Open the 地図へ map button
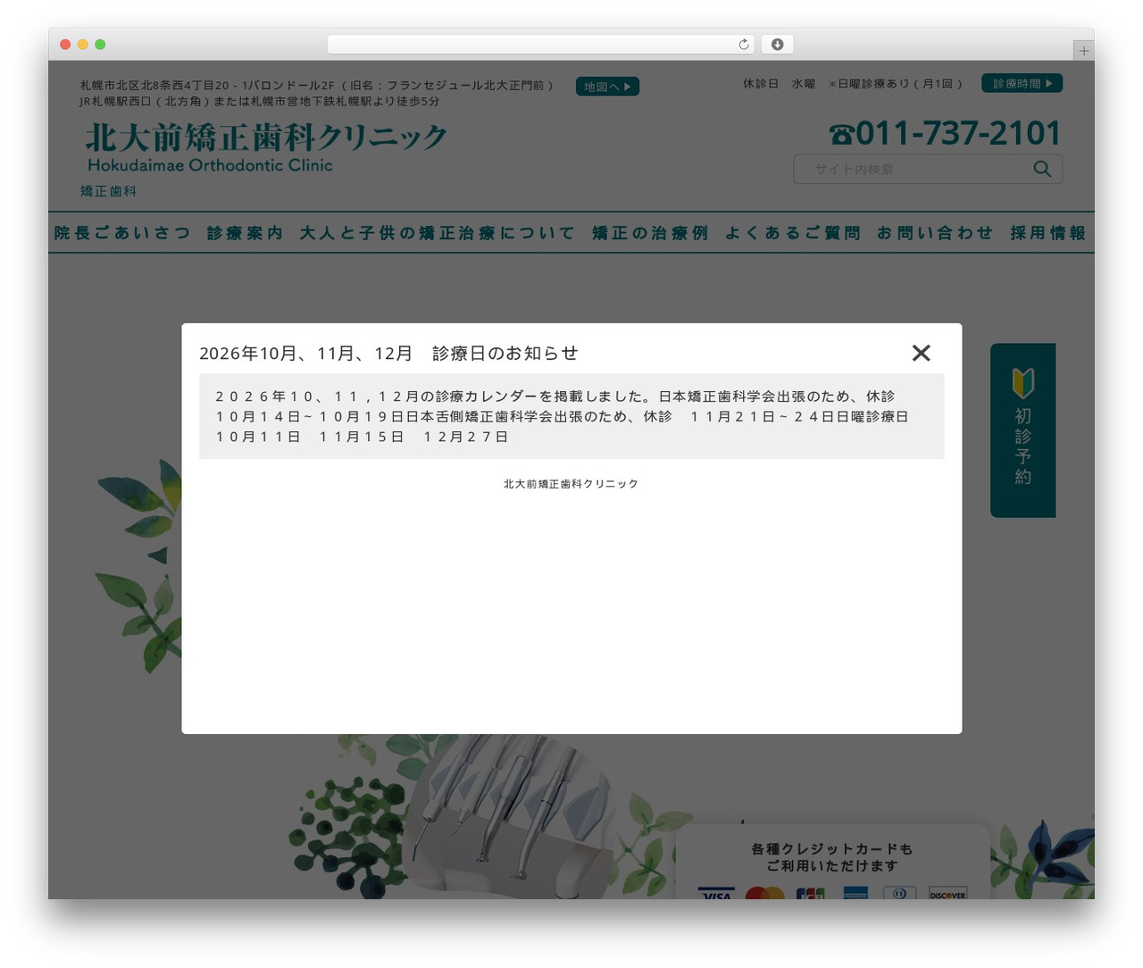Image resolution: width=1143 pixels, height=968 pixels. tap(607, 87)
